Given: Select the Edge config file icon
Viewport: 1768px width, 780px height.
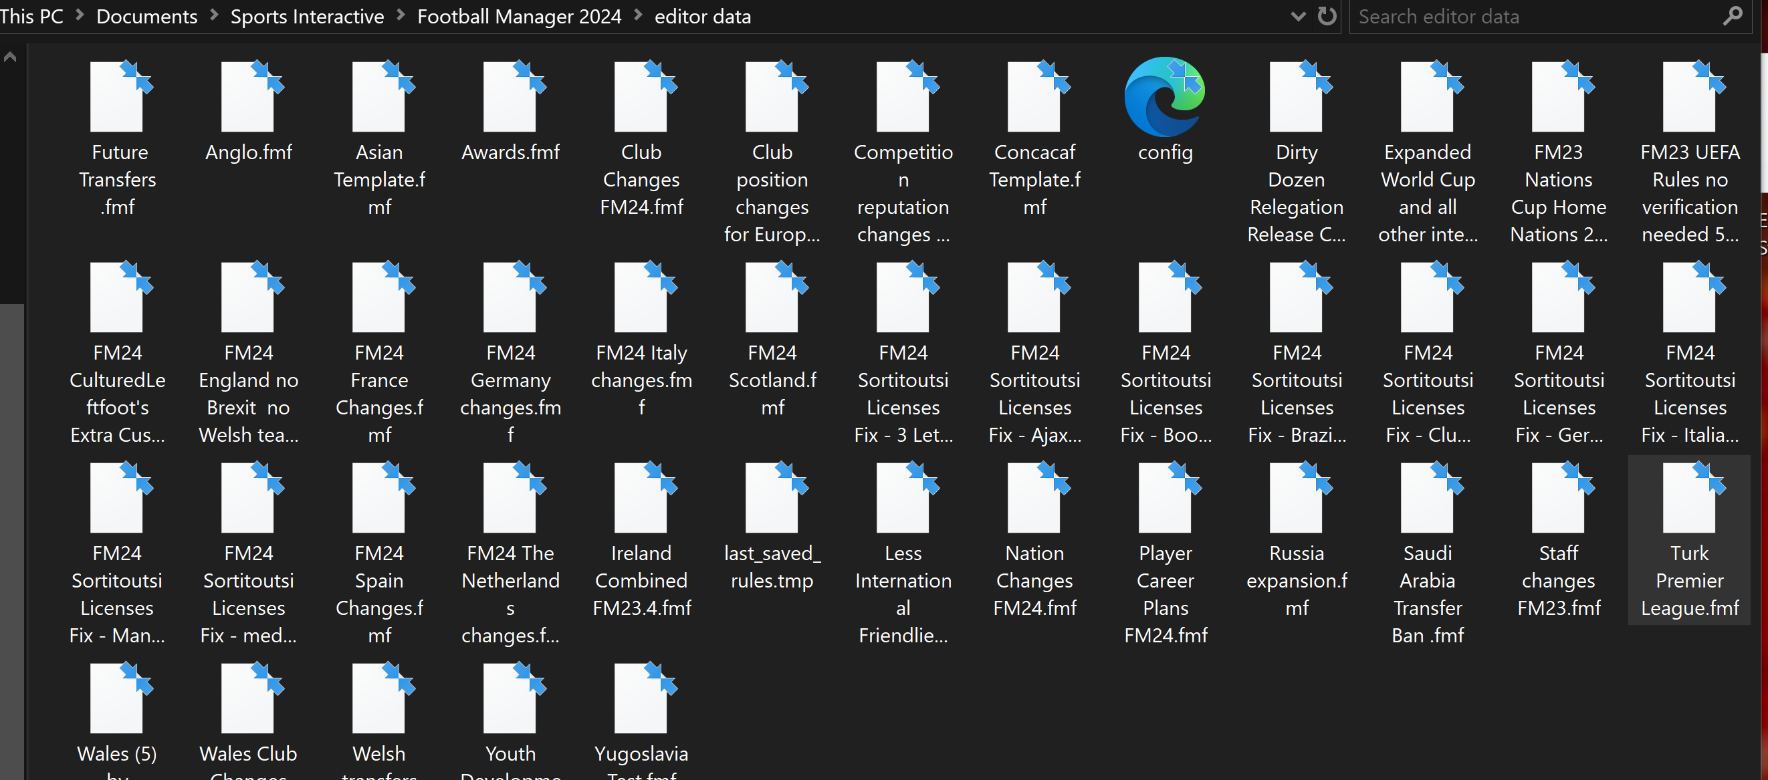Looking at the screenshot, I should [x=1165, y=96].
